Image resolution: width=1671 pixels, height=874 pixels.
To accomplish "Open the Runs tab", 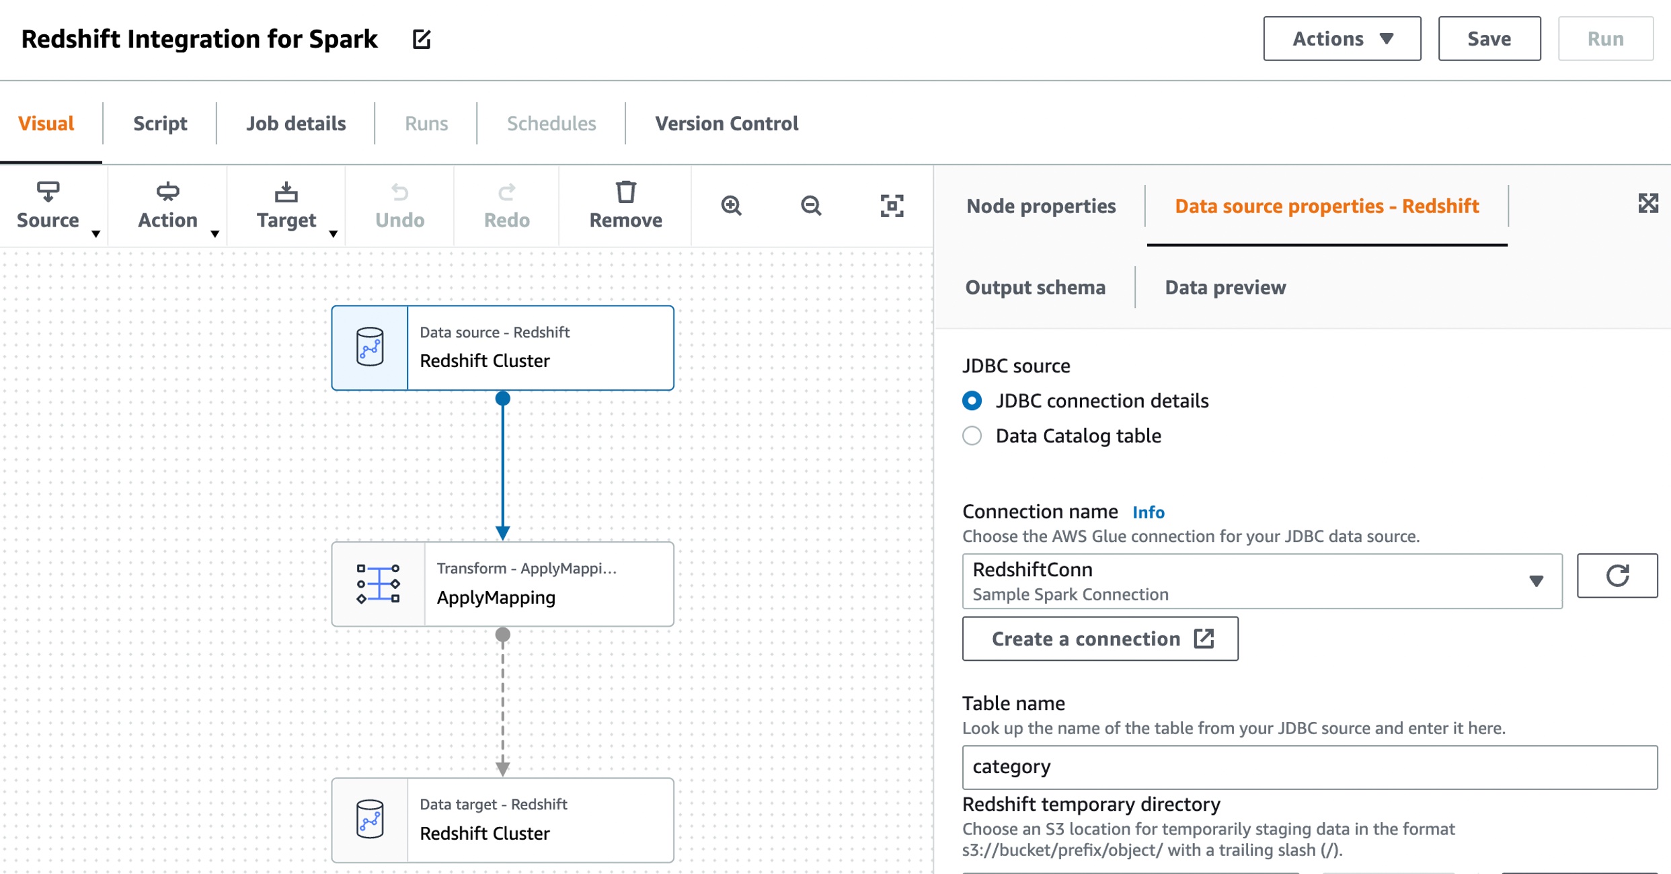I will pos(426,124).
